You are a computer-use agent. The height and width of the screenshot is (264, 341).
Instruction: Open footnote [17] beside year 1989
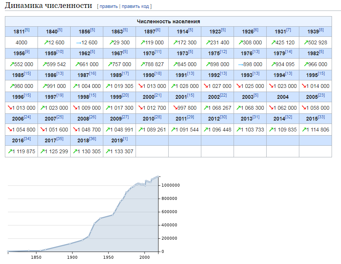pyautogui.click(x=125, y=74)
